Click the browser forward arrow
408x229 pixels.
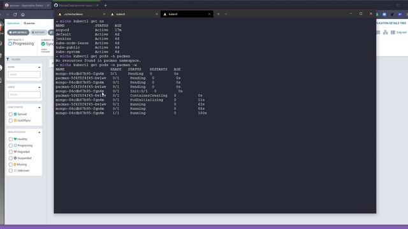pos(7,15)
